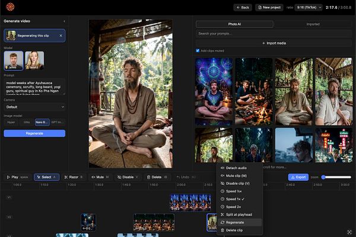
Task: Select the candlelit forest group ceremony thumbnail
Action: pos(254,92)
